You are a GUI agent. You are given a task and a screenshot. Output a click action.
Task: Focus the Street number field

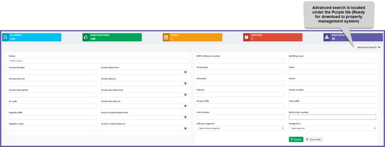(x=333, y=95)
